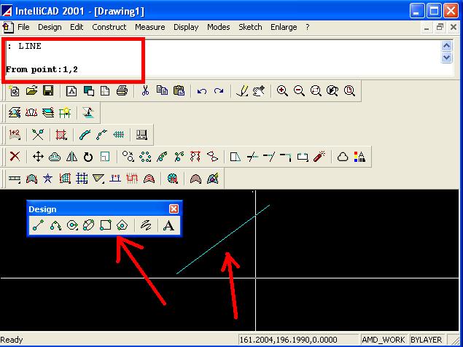The image size is (463, 347).
Task: Open the Edit menu
Action: coord(77,27)
